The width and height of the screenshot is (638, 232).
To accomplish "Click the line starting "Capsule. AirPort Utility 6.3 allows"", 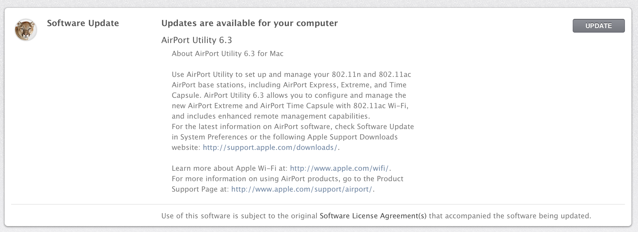I will click(x=289, y=95).
